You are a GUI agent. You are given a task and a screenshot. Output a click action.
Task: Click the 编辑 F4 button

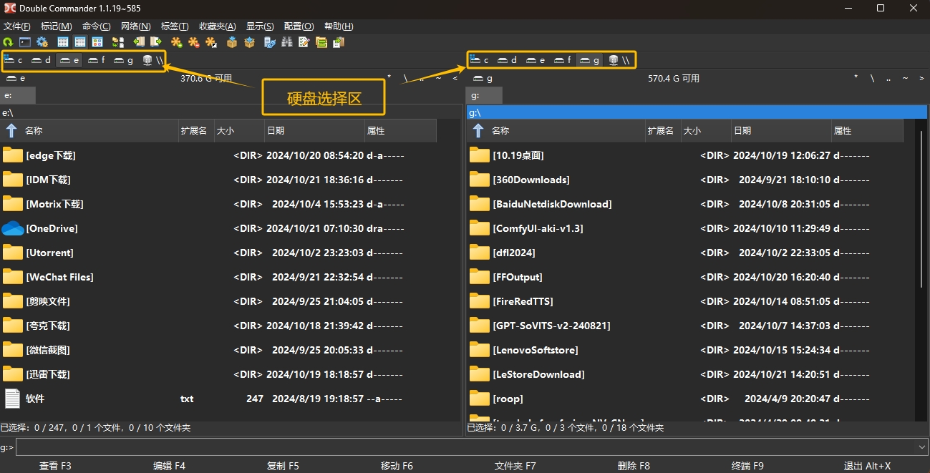[x=170, y=466]
